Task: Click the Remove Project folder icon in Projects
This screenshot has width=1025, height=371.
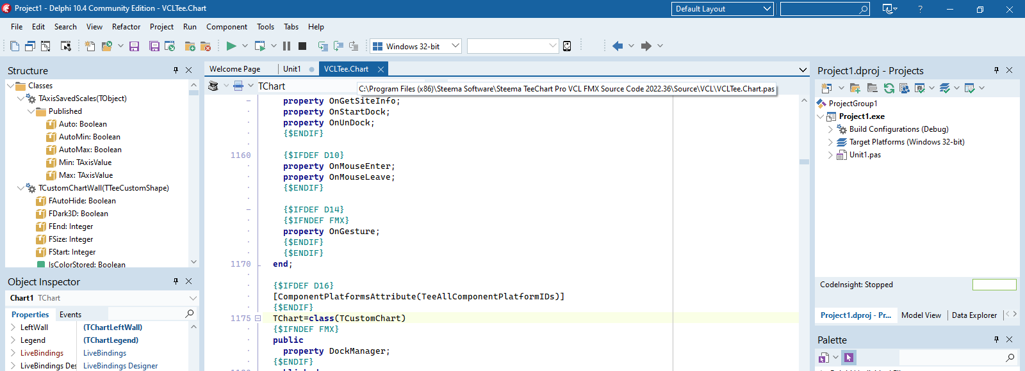Action: [x=872, y=88]
